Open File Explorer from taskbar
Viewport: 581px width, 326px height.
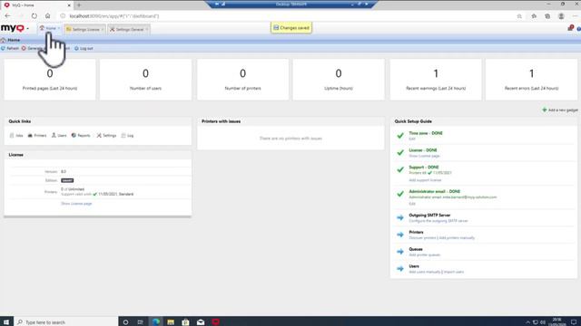tap(171, 322)
